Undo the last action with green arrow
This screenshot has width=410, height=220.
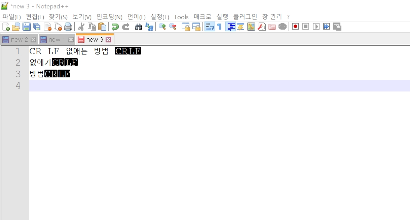click(115, 27)
